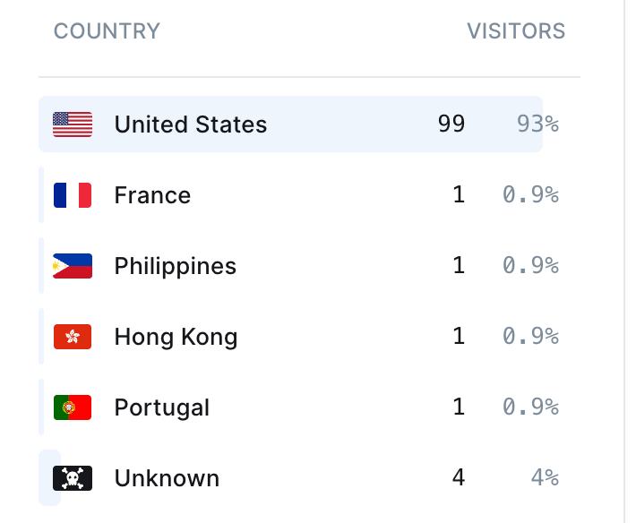Screen dimensions: 636x523
Task: Click United States visitor count 99
Action: (x=451, y=124)
